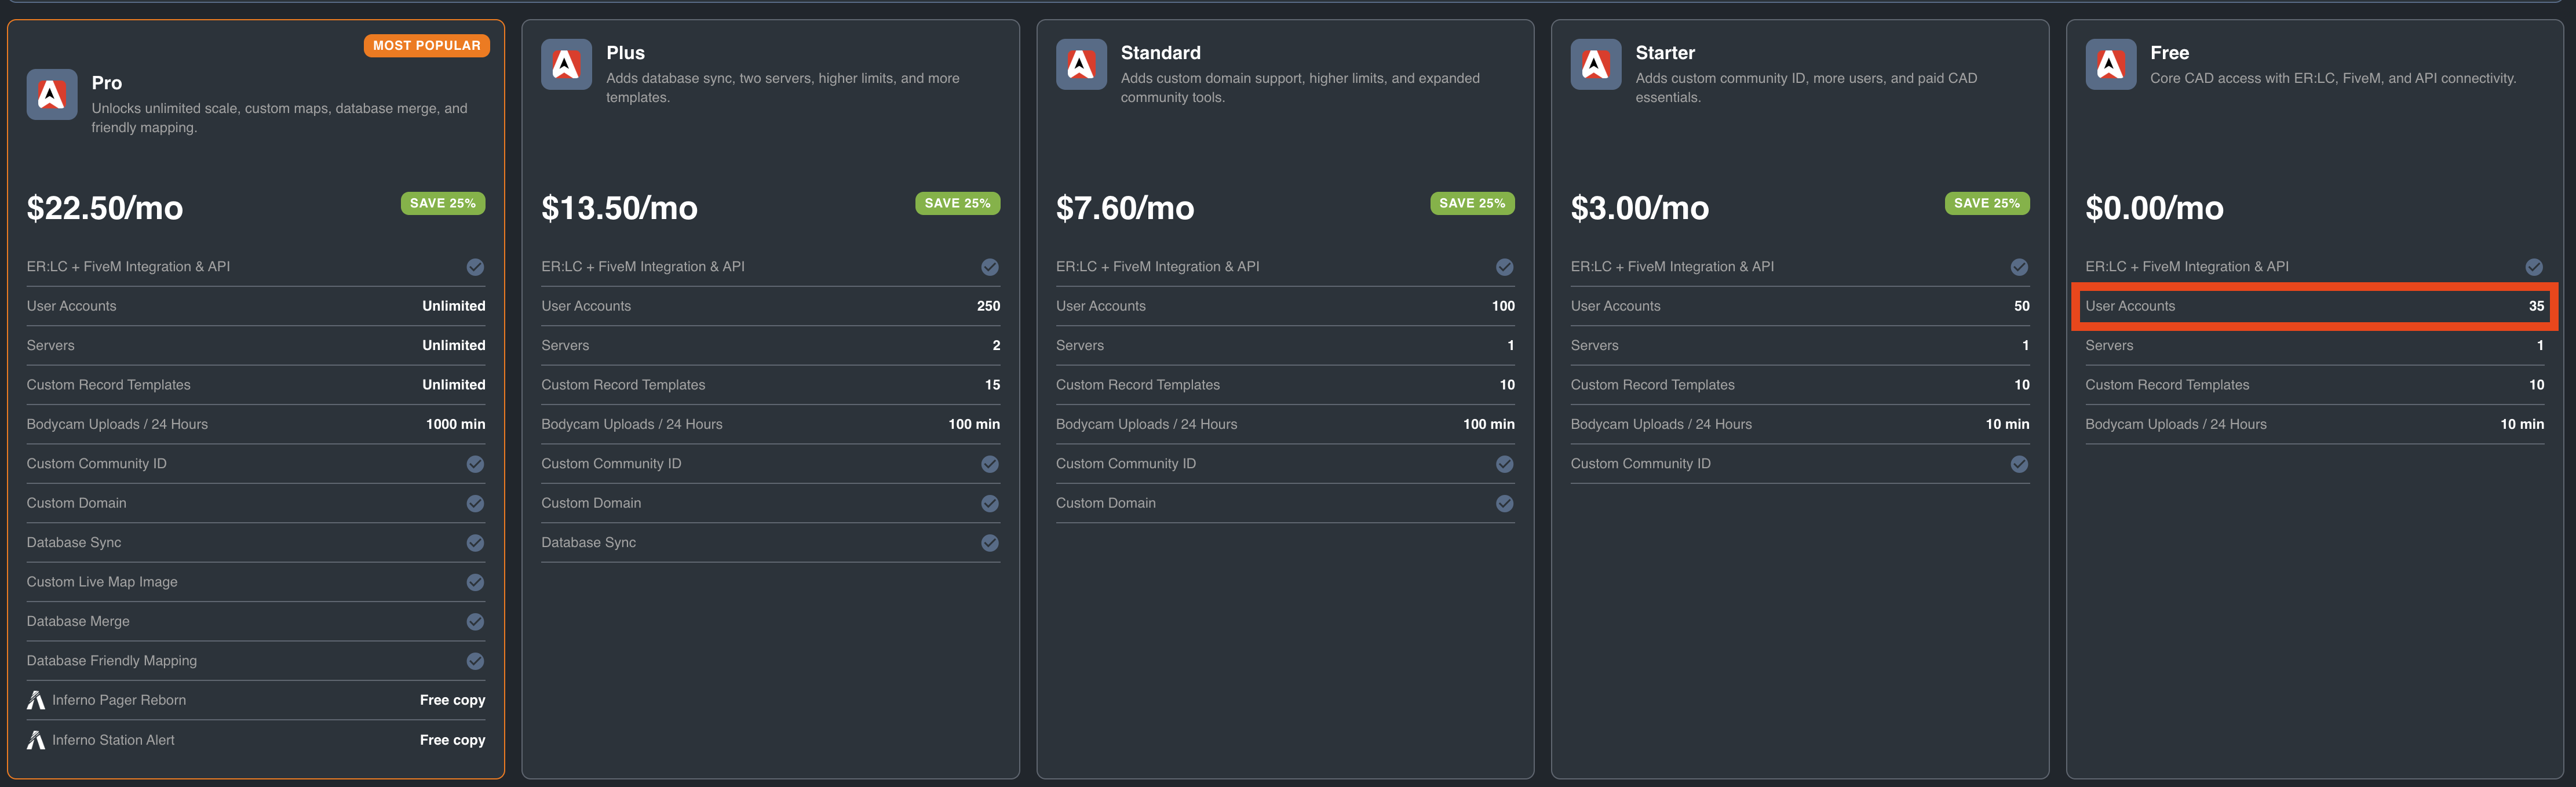Click the Pro plan logo icon
This screenshot has width=2576, height=787.
52,94
